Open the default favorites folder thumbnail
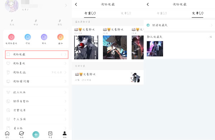This screenshot has width=215, height=140. tap(155, 49)
